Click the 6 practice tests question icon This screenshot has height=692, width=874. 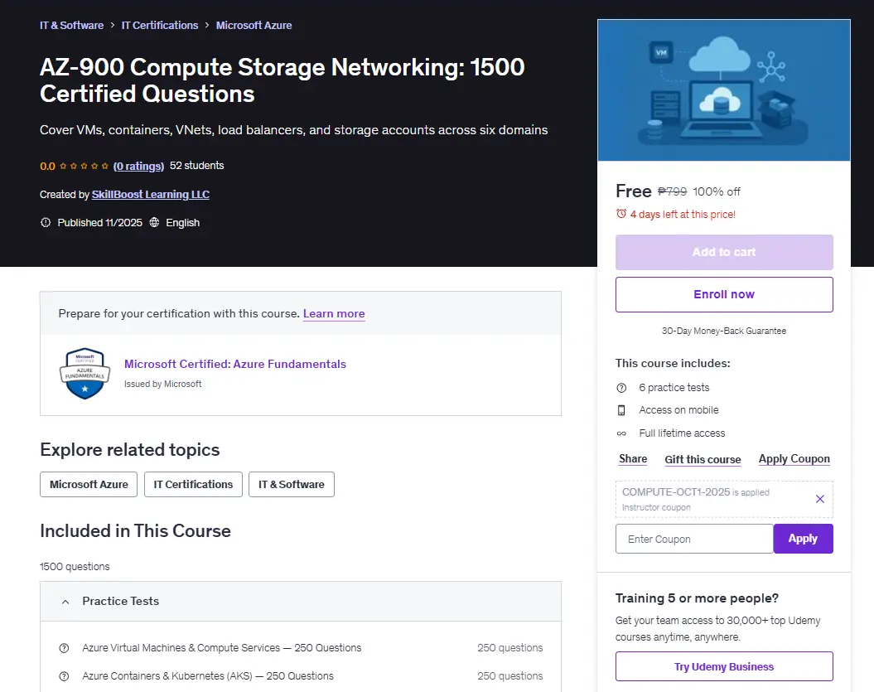[x=621, y=388]
